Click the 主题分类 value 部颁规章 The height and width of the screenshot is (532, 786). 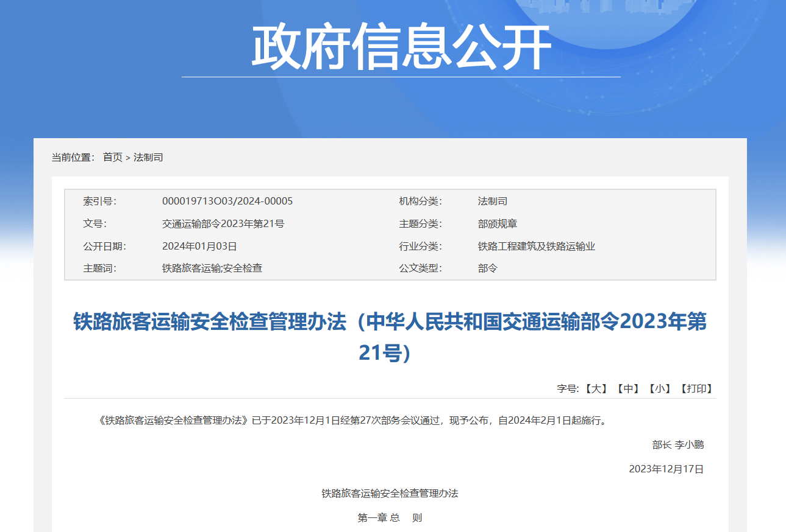(497, 223)
